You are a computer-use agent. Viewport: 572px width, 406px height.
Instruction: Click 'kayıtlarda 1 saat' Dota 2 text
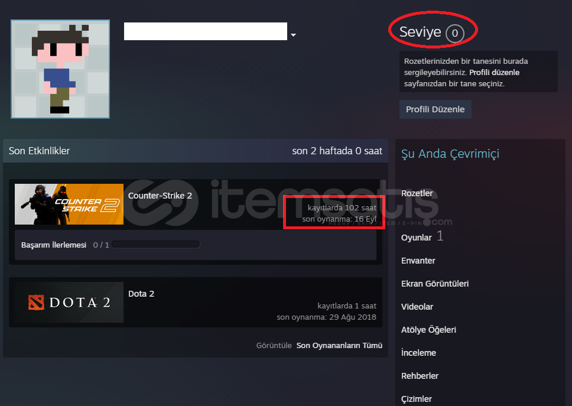[x=347, y=306]
